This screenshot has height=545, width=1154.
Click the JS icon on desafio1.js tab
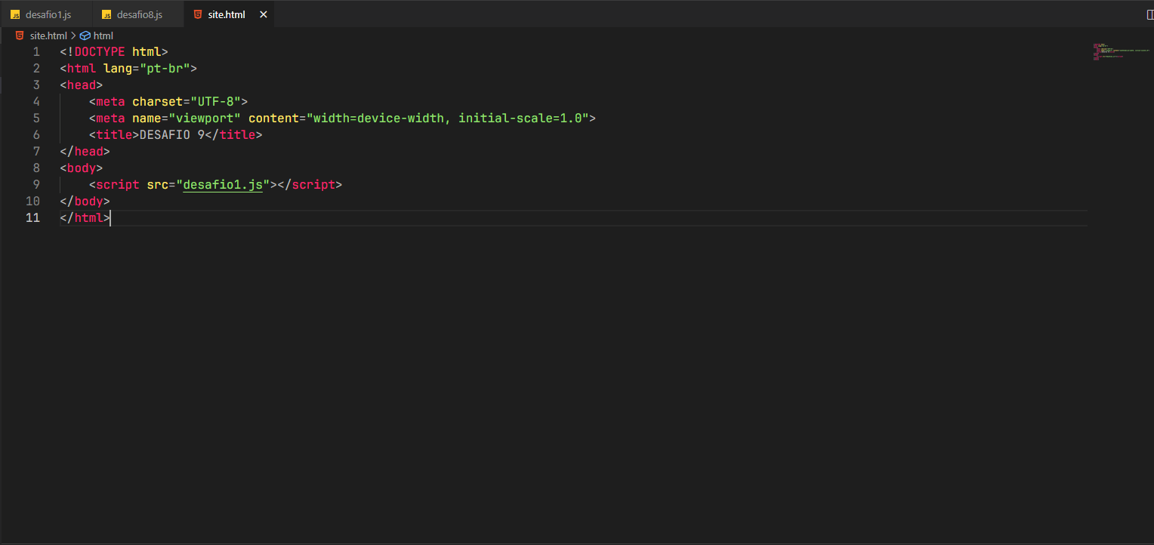tap(15, 14)
